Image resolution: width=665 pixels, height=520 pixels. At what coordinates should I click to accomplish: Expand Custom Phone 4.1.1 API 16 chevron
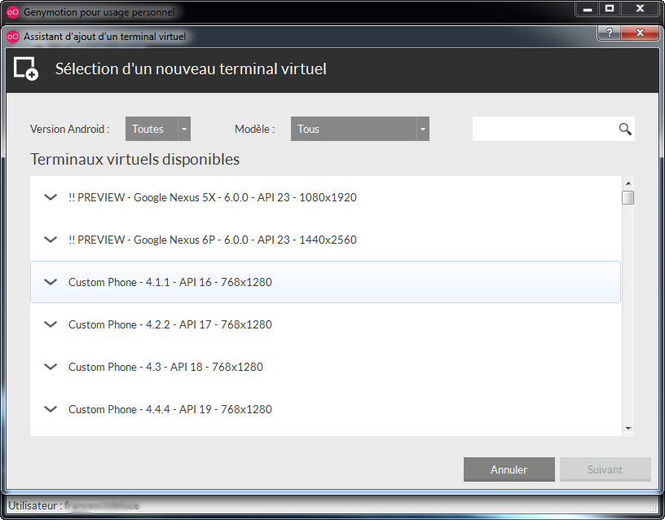coord(51,282)
